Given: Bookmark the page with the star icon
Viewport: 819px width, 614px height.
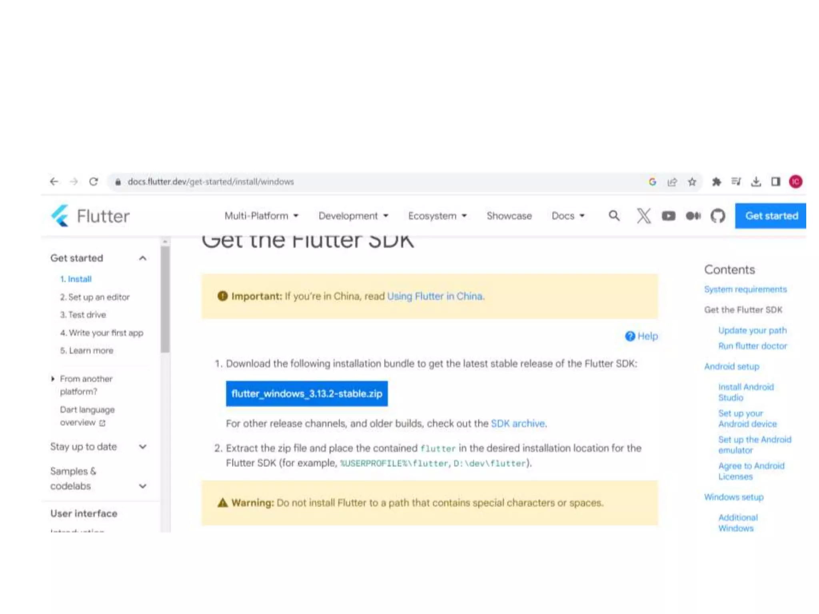Looking at the screenshot, I should (692, 182).
